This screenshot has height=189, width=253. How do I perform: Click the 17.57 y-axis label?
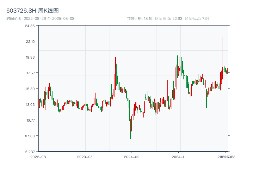pyautogui.click(x=30, y=73)
